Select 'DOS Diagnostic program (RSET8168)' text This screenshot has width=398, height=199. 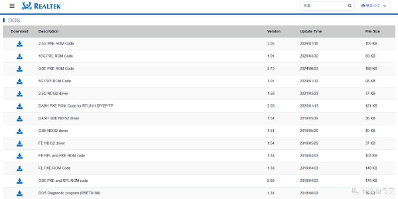click(x=69, y=193)
